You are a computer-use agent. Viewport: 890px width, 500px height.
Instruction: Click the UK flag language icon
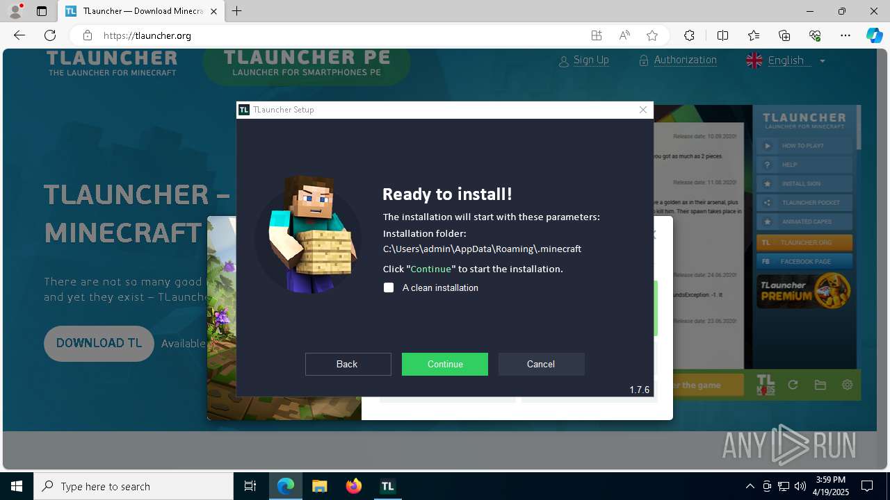754,60
